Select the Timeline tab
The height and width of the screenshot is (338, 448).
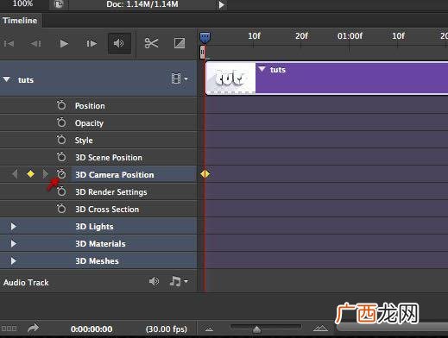tap(21, 21)
